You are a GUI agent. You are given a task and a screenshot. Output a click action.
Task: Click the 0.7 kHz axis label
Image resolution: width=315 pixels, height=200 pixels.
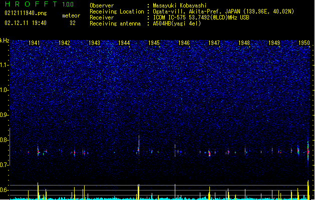pos(4,165)
